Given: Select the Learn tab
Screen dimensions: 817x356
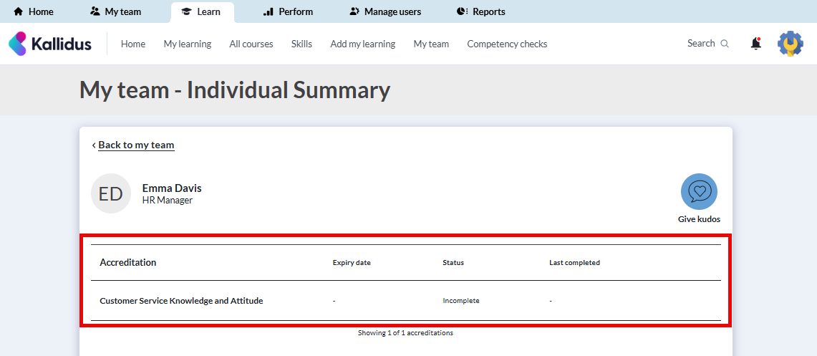Looking at the screenshot, I should point(201,11).
